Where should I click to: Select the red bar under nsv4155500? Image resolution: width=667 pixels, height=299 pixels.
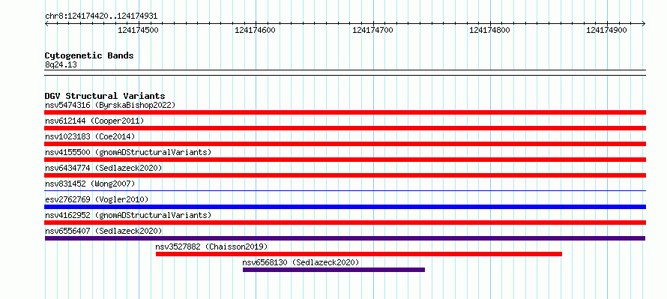tap(345, 160)
